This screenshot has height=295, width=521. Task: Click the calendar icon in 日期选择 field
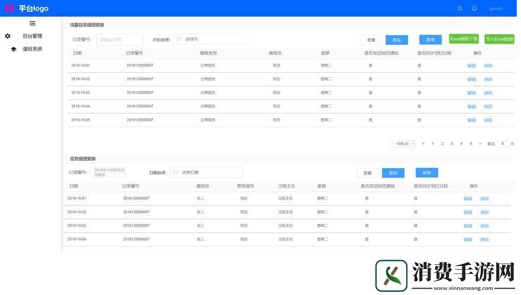pyautogui.click(x=176, y=172)
